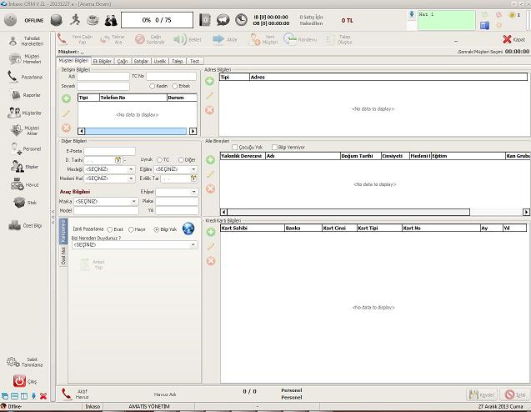Switch to Üyelik tab

click(x=160, y=62)
